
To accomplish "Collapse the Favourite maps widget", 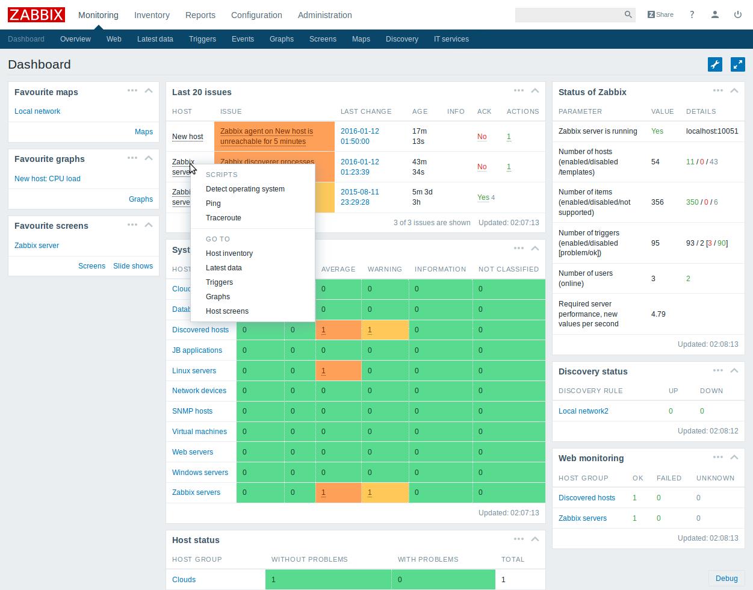I will (149, 91).
